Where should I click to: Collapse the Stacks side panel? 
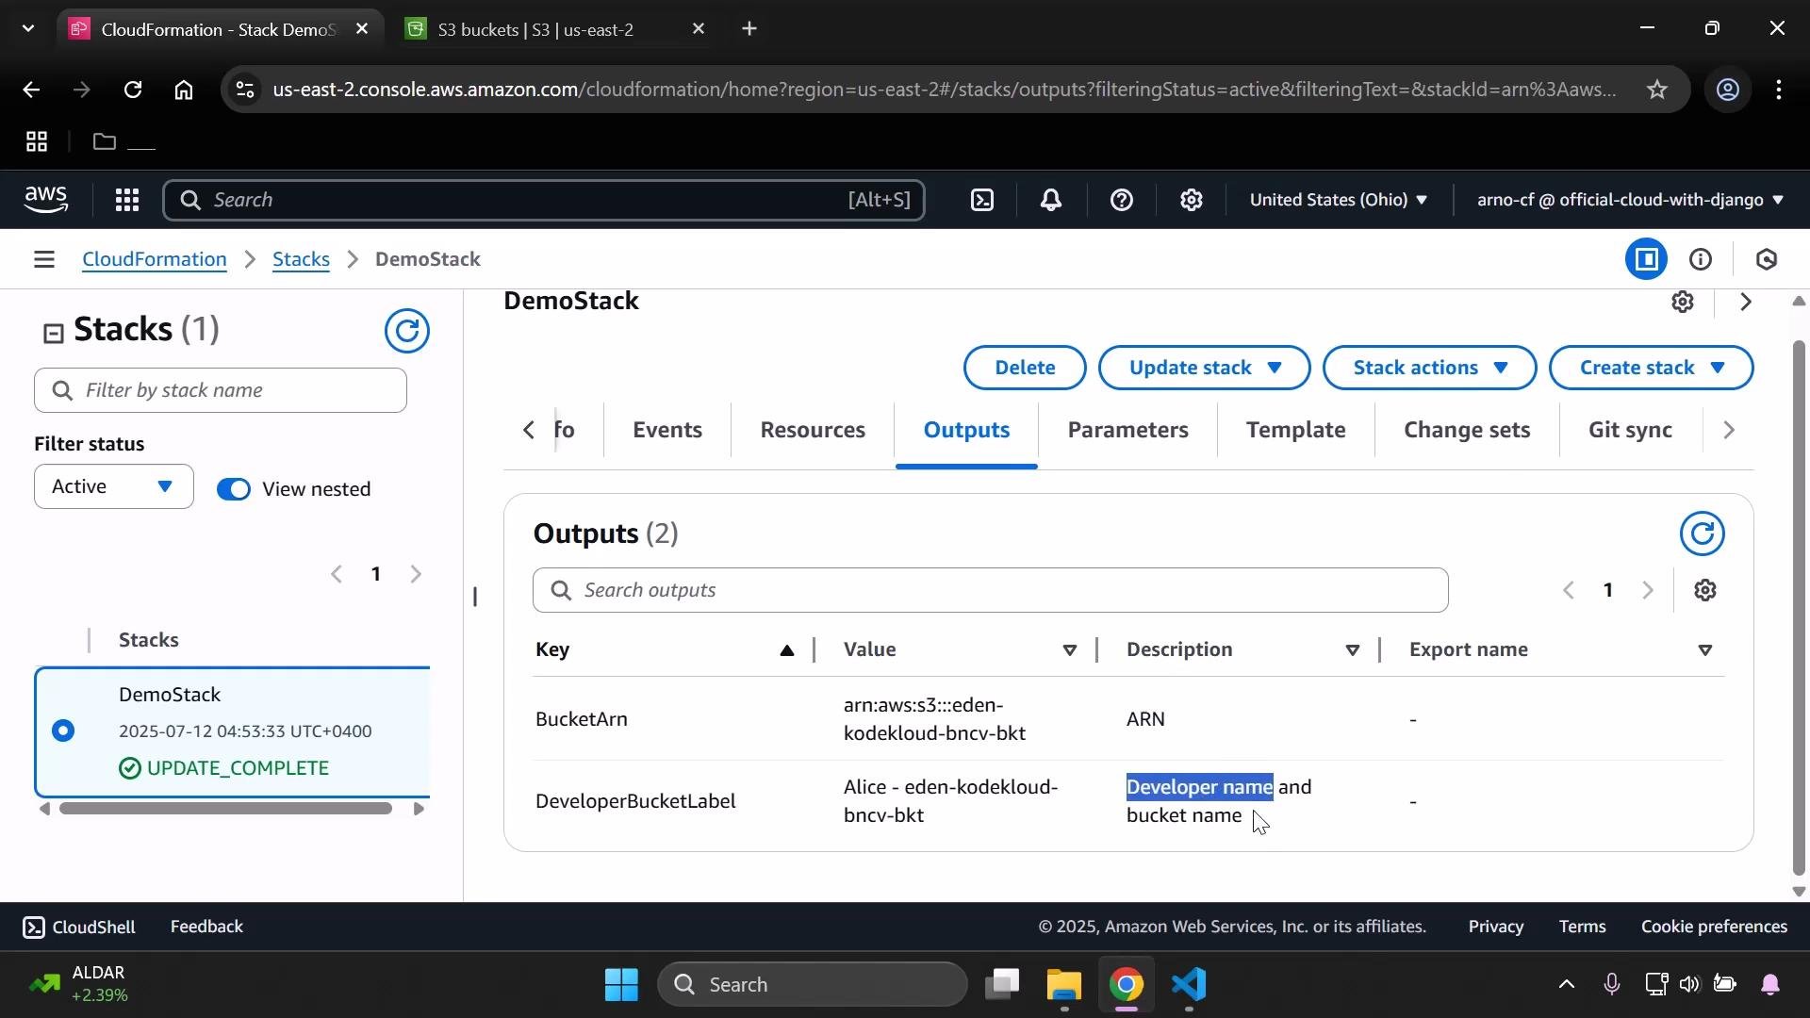coord(54,333)
